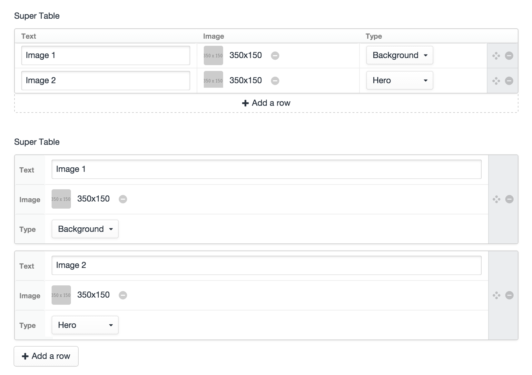Click the 350x150 image thumbnail in Image 1 row

point(213,55)
